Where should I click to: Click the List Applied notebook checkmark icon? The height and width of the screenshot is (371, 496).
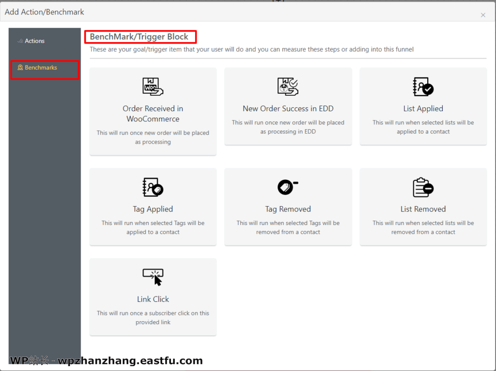pos(423,87)
